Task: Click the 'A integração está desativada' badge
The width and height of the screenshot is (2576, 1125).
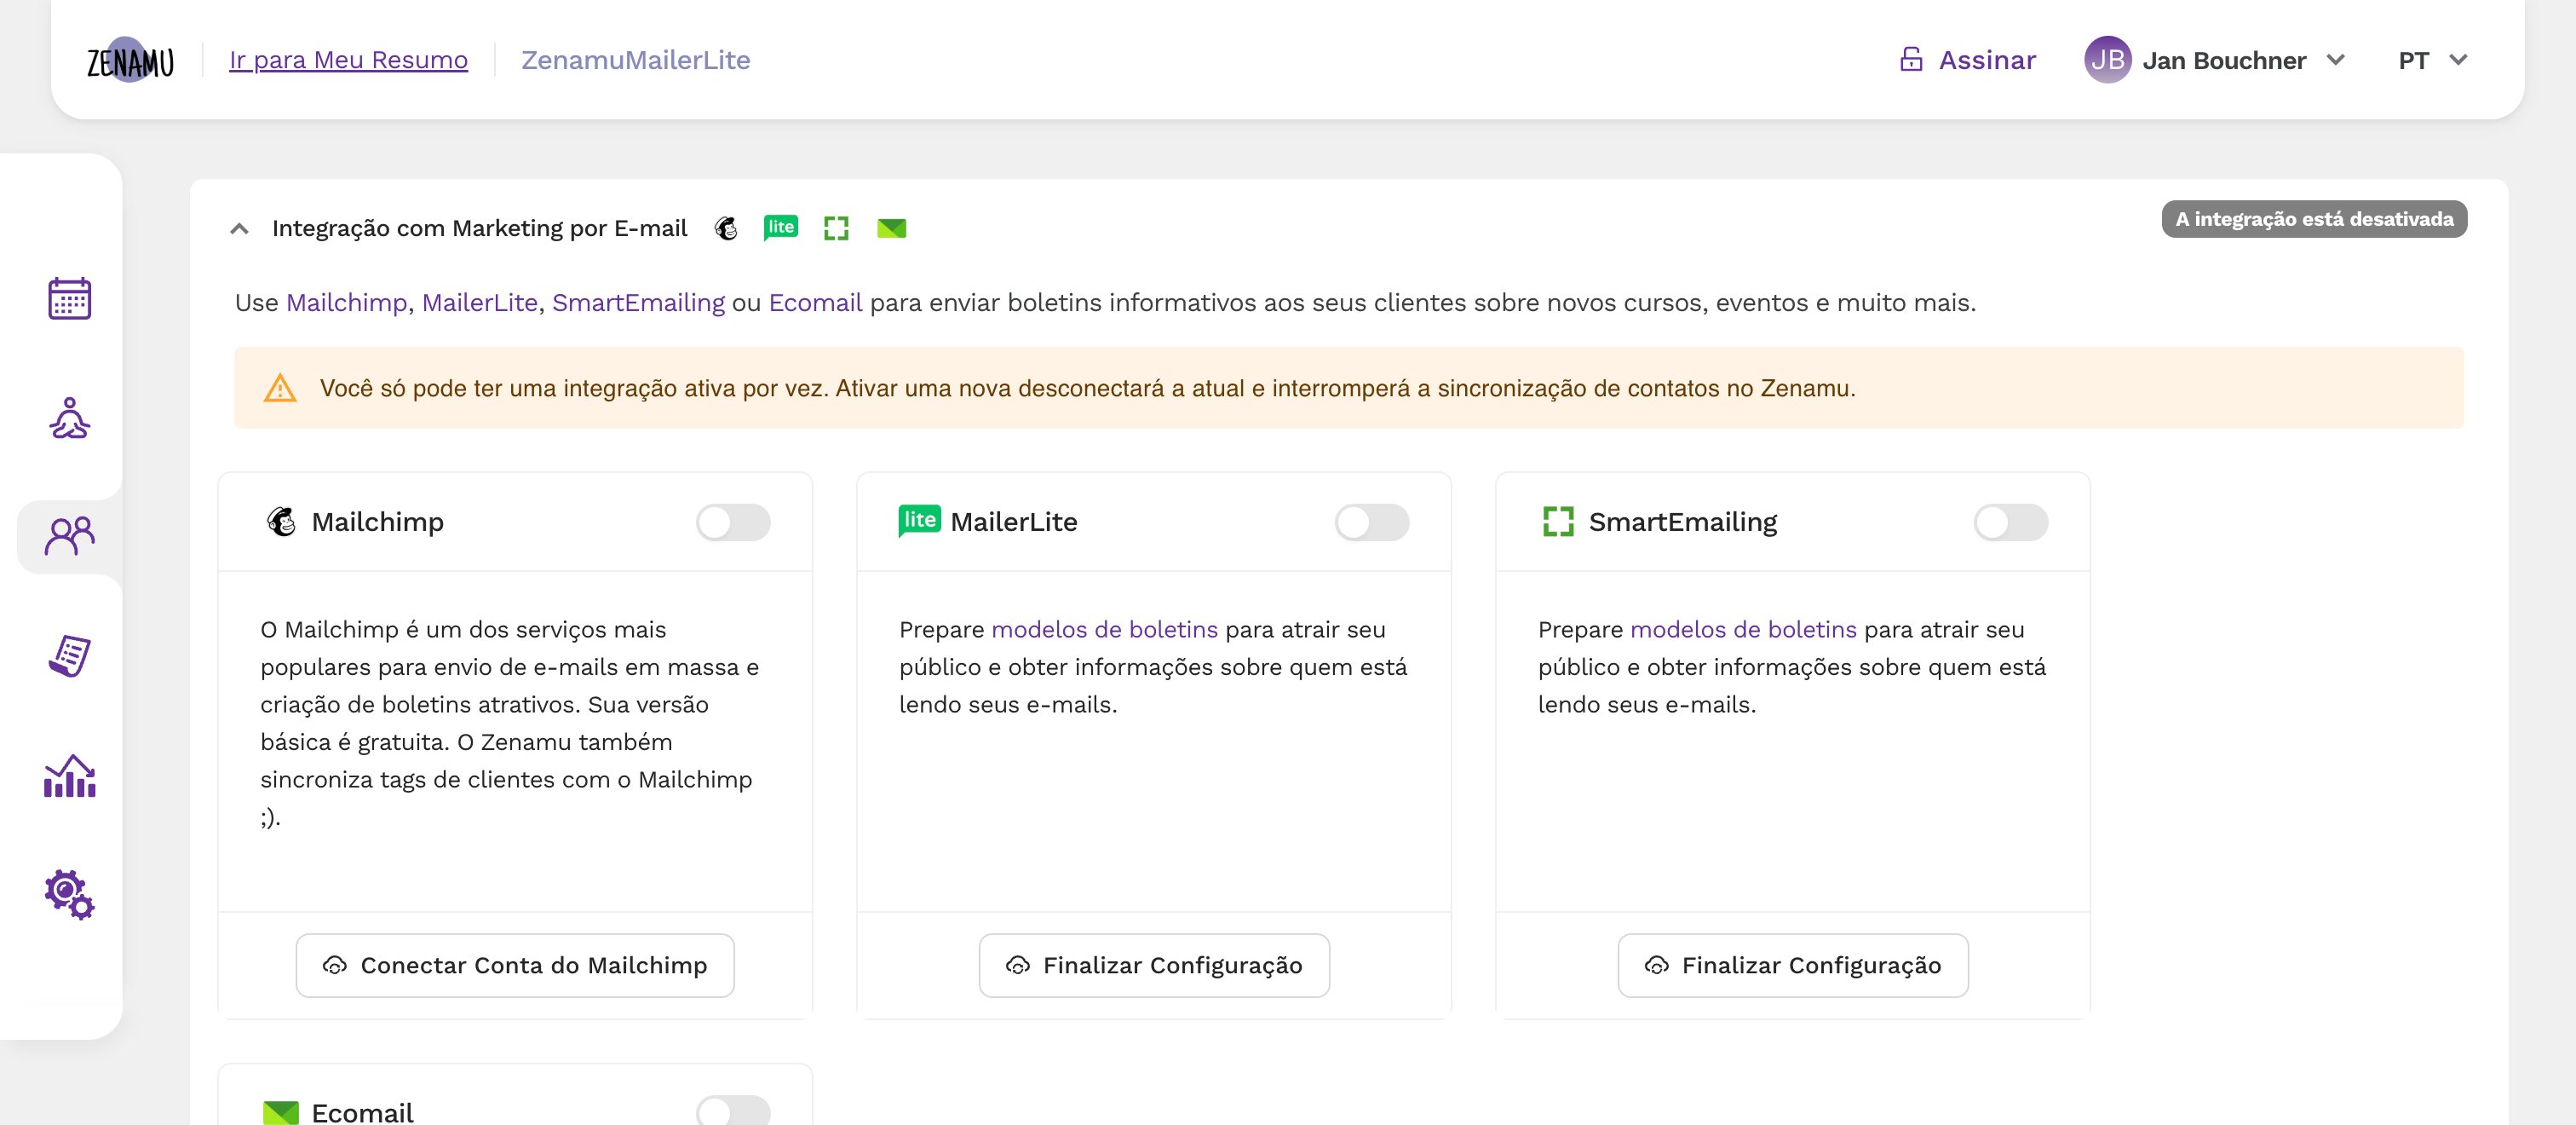Action: (2314, 219)
